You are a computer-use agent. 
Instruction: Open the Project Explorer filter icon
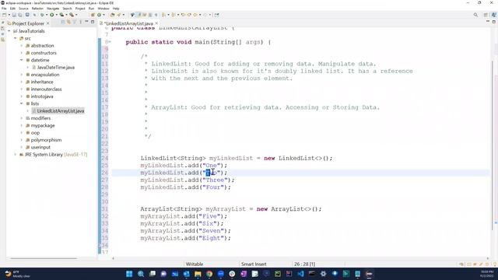[x=75, y=23]
